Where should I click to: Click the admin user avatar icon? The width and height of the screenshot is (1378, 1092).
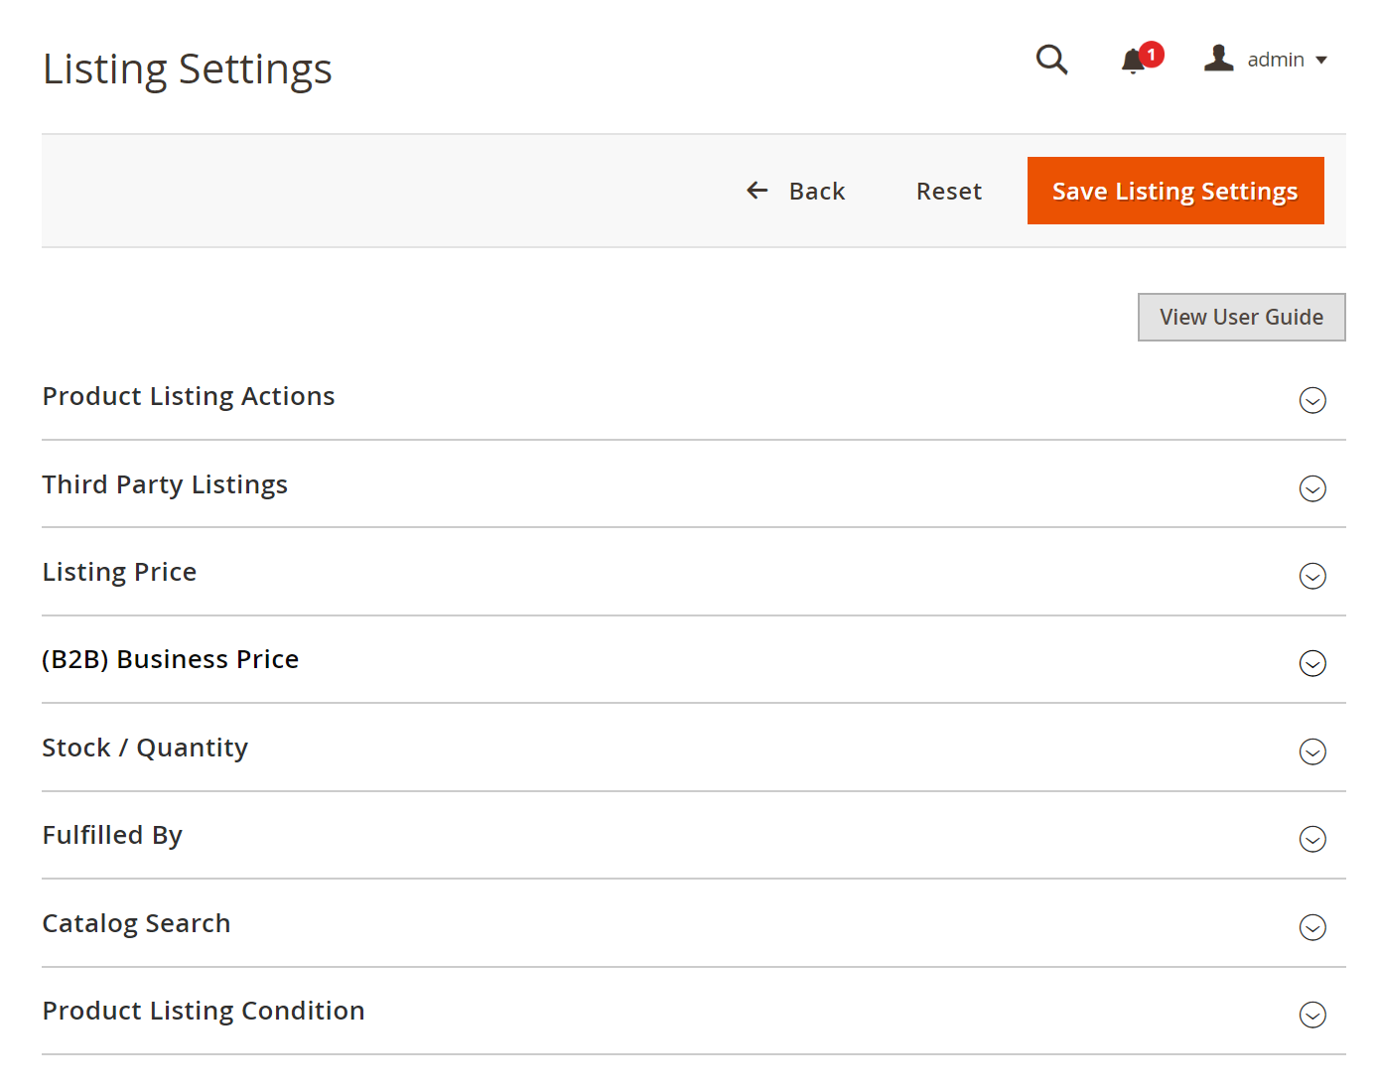point(1219,59)
